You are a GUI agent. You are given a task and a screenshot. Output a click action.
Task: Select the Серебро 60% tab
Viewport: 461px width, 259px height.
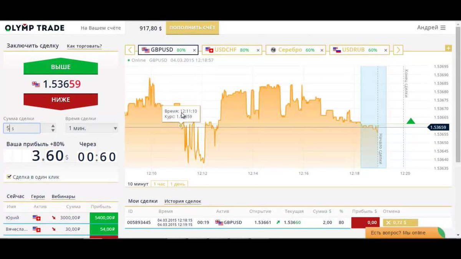coord(295,50)
